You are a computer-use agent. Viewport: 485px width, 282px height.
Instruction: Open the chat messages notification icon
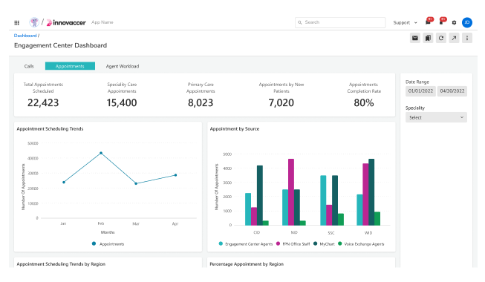pos(429,22)
